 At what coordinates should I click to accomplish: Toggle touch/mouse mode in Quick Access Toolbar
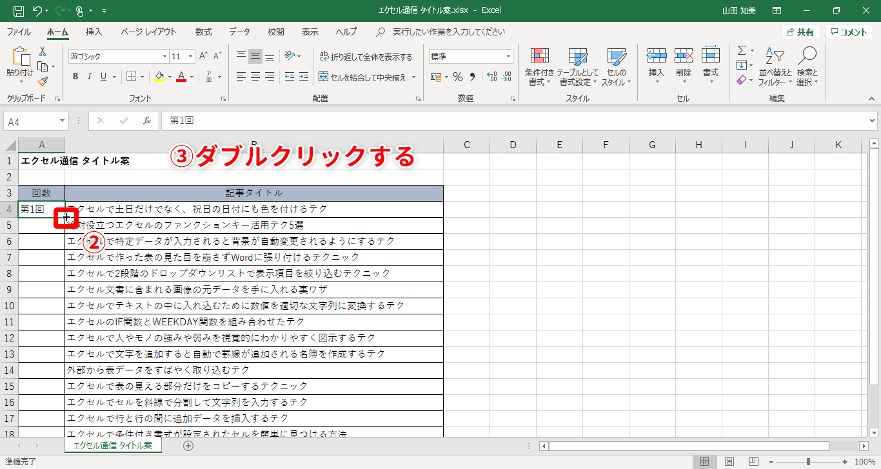click(81, 11)
